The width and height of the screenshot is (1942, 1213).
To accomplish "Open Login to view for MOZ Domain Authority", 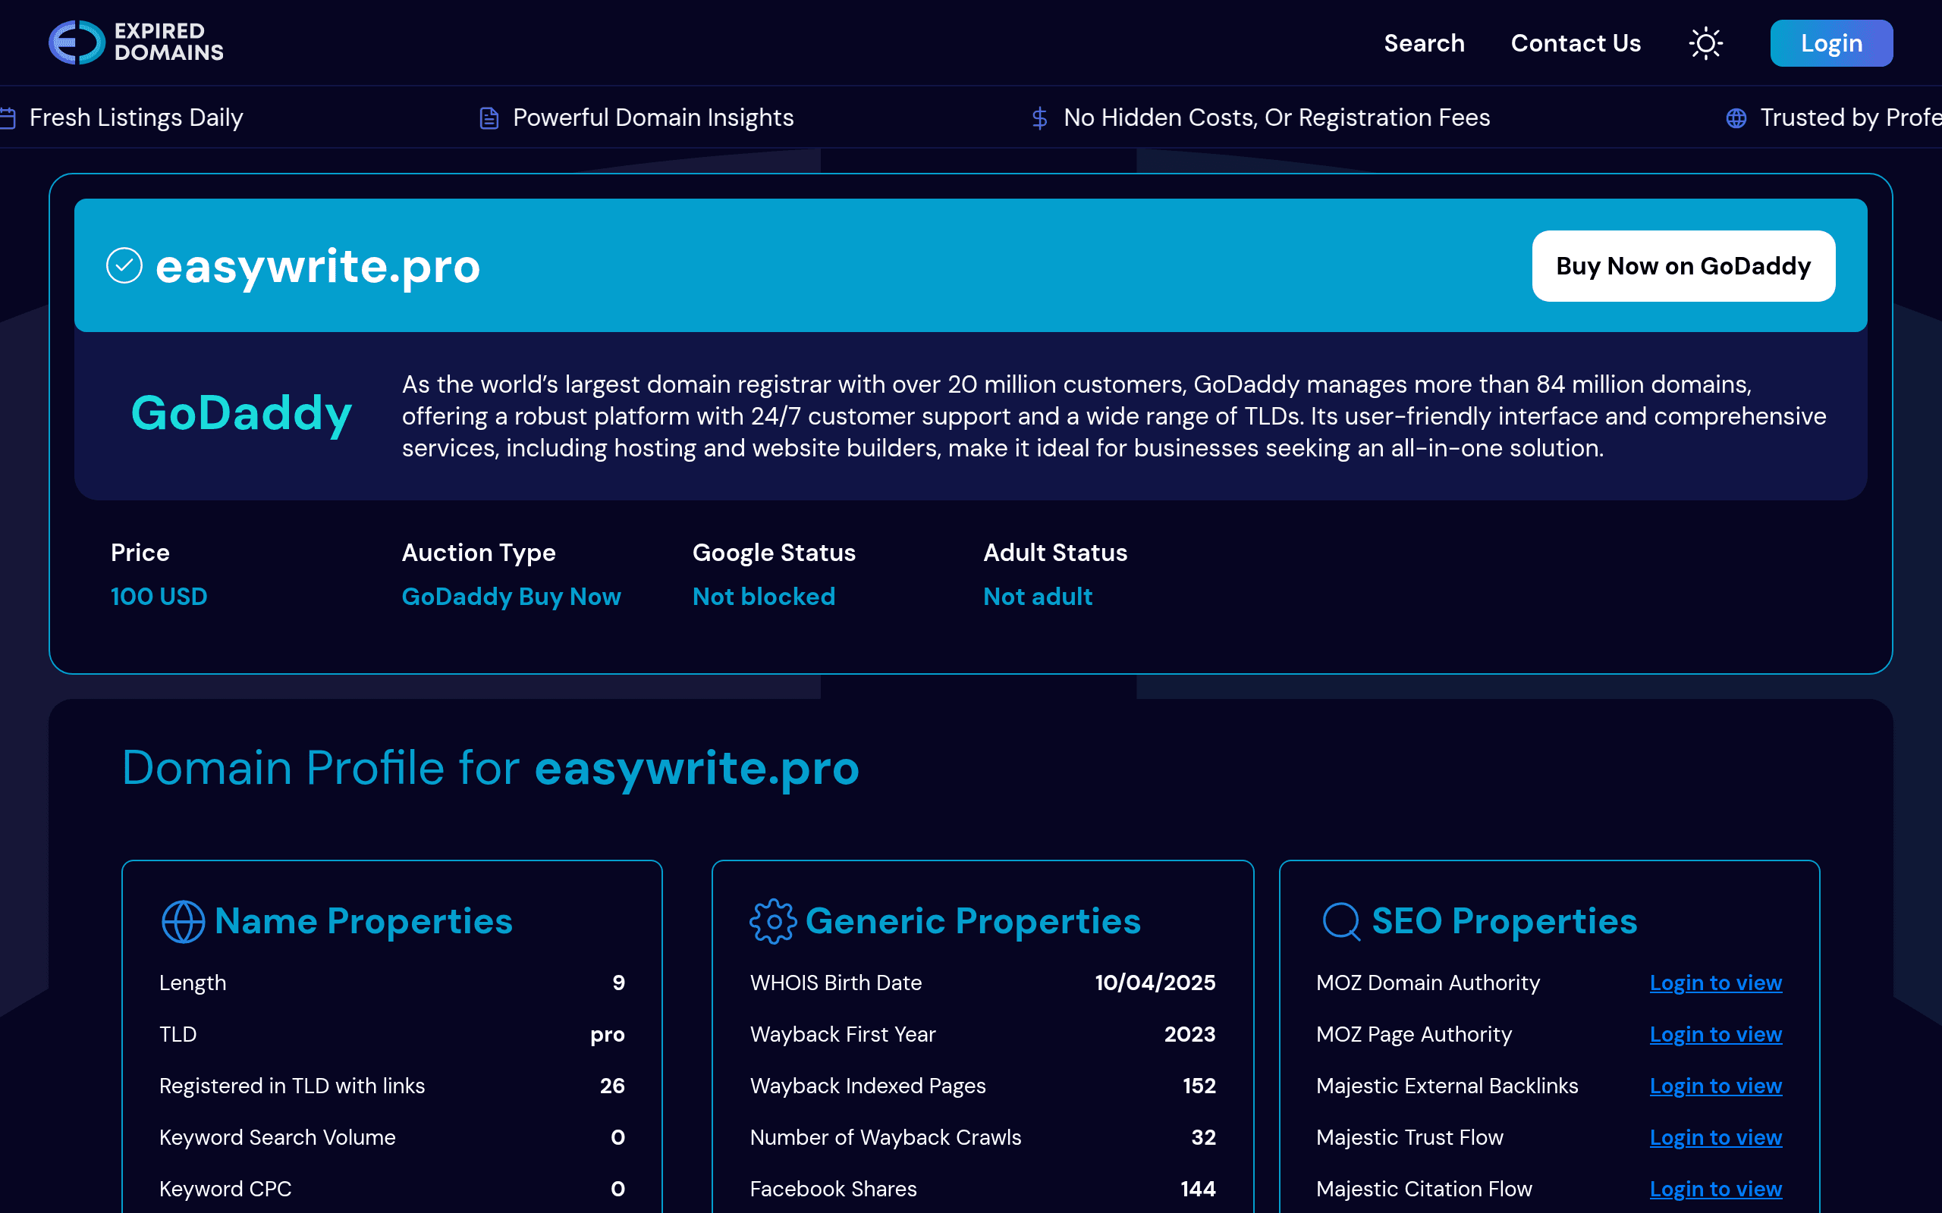I will [1716, 983].
